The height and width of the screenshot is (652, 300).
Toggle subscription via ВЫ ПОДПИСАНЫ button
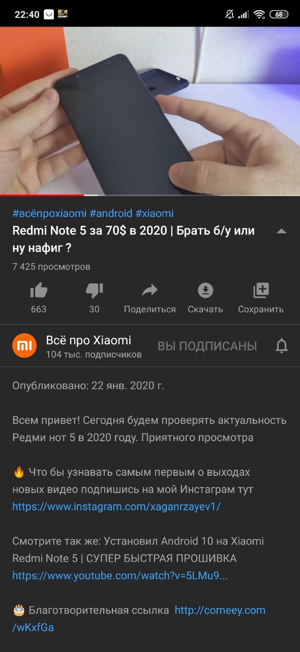[x=207, y=346]
